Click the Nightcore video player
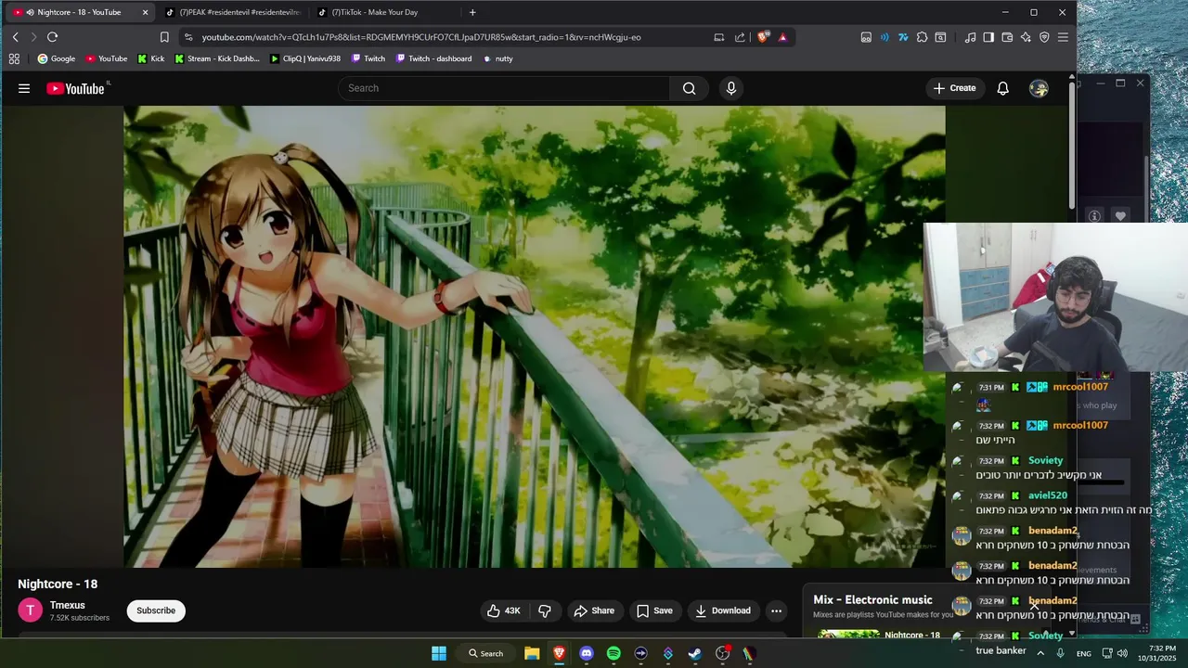The height and width of the screenshot is (668, 1188). [x=535, y=336]
